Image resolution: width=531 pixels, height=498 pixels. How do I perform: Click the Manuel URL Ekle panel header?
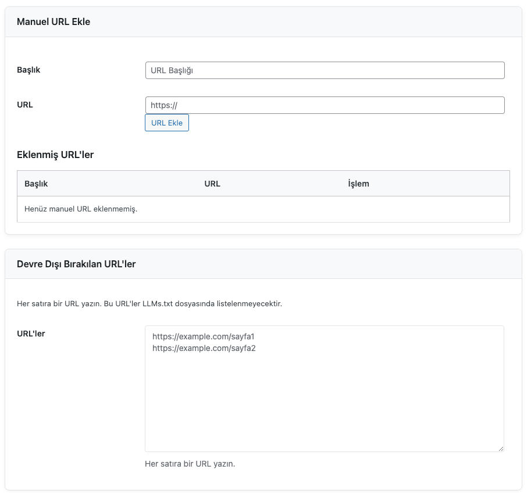54,22
